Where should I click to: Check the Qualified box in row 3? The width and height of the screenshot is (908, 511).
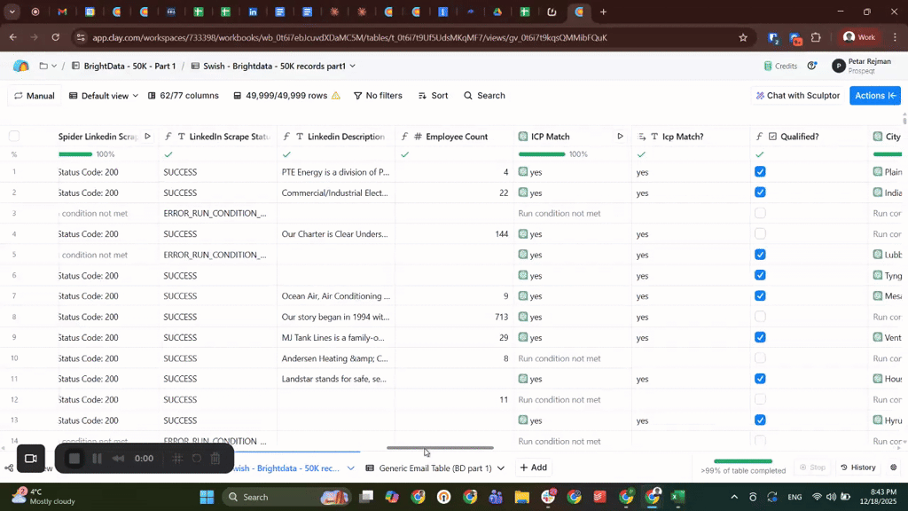(x=760, y=214)
